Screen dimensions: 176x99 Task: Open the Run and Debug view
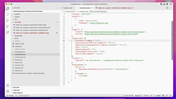coord(8,26)
